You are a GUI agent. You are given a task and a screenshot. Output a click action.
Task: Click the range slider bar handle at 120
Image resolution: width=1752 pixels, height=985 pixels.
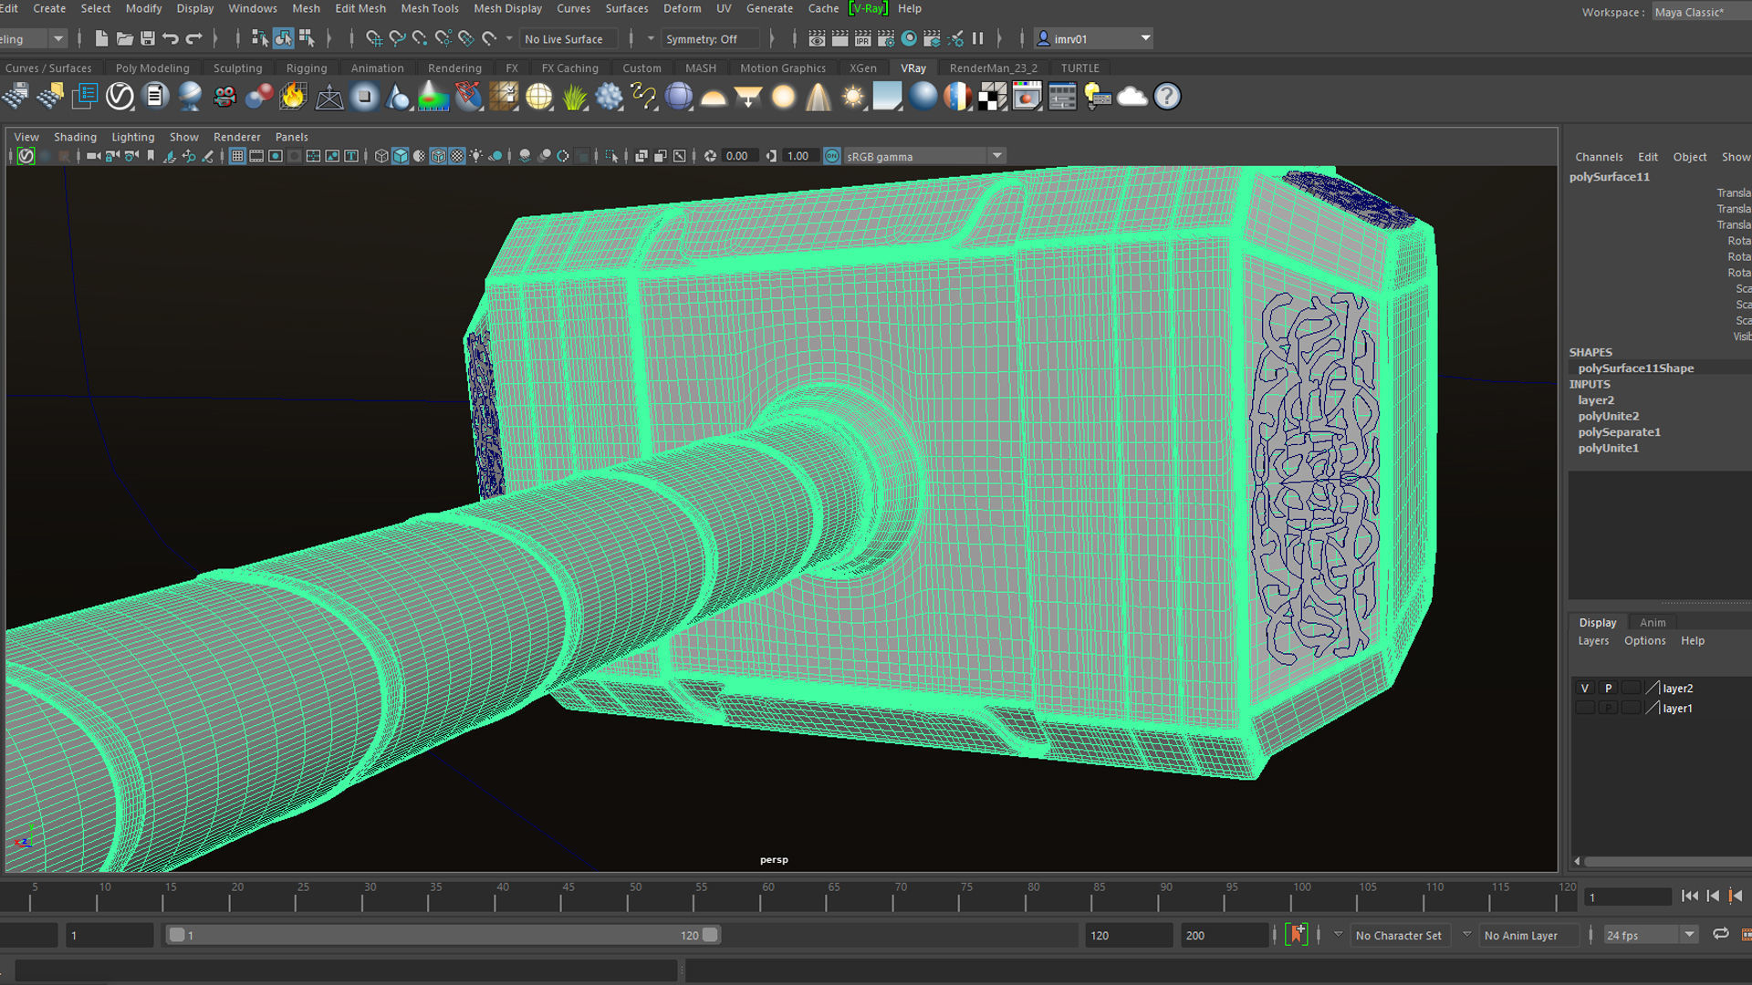click(x=710, y=935)
